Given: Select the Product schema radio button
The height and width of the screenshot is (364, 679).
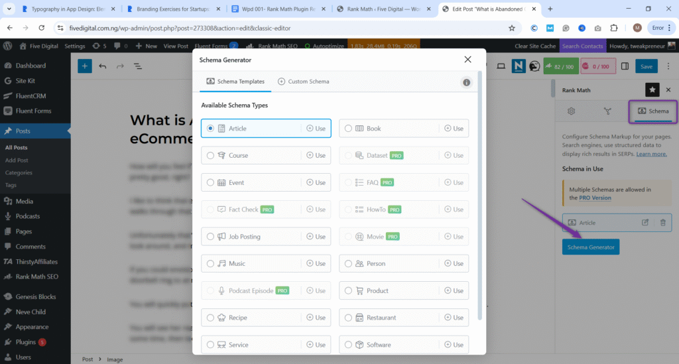Looking at the screenshot, I should tap(348, 290).
